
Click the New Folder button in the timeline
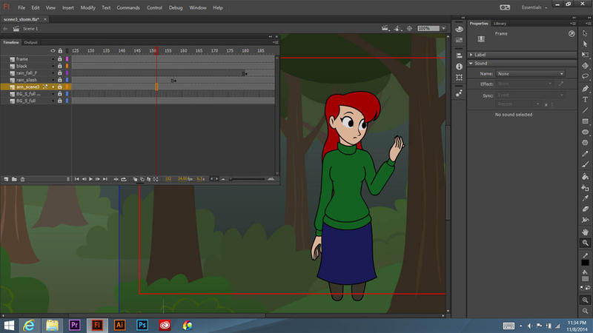(x=14, y=179)
